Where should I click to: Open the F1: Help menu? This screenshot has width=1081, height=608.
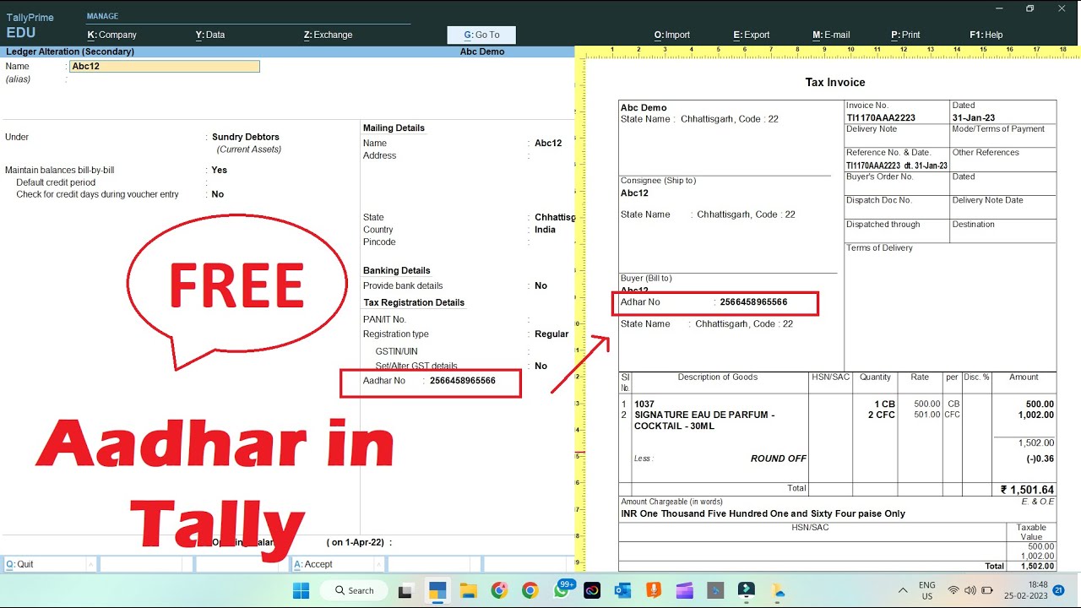point(986,35)
